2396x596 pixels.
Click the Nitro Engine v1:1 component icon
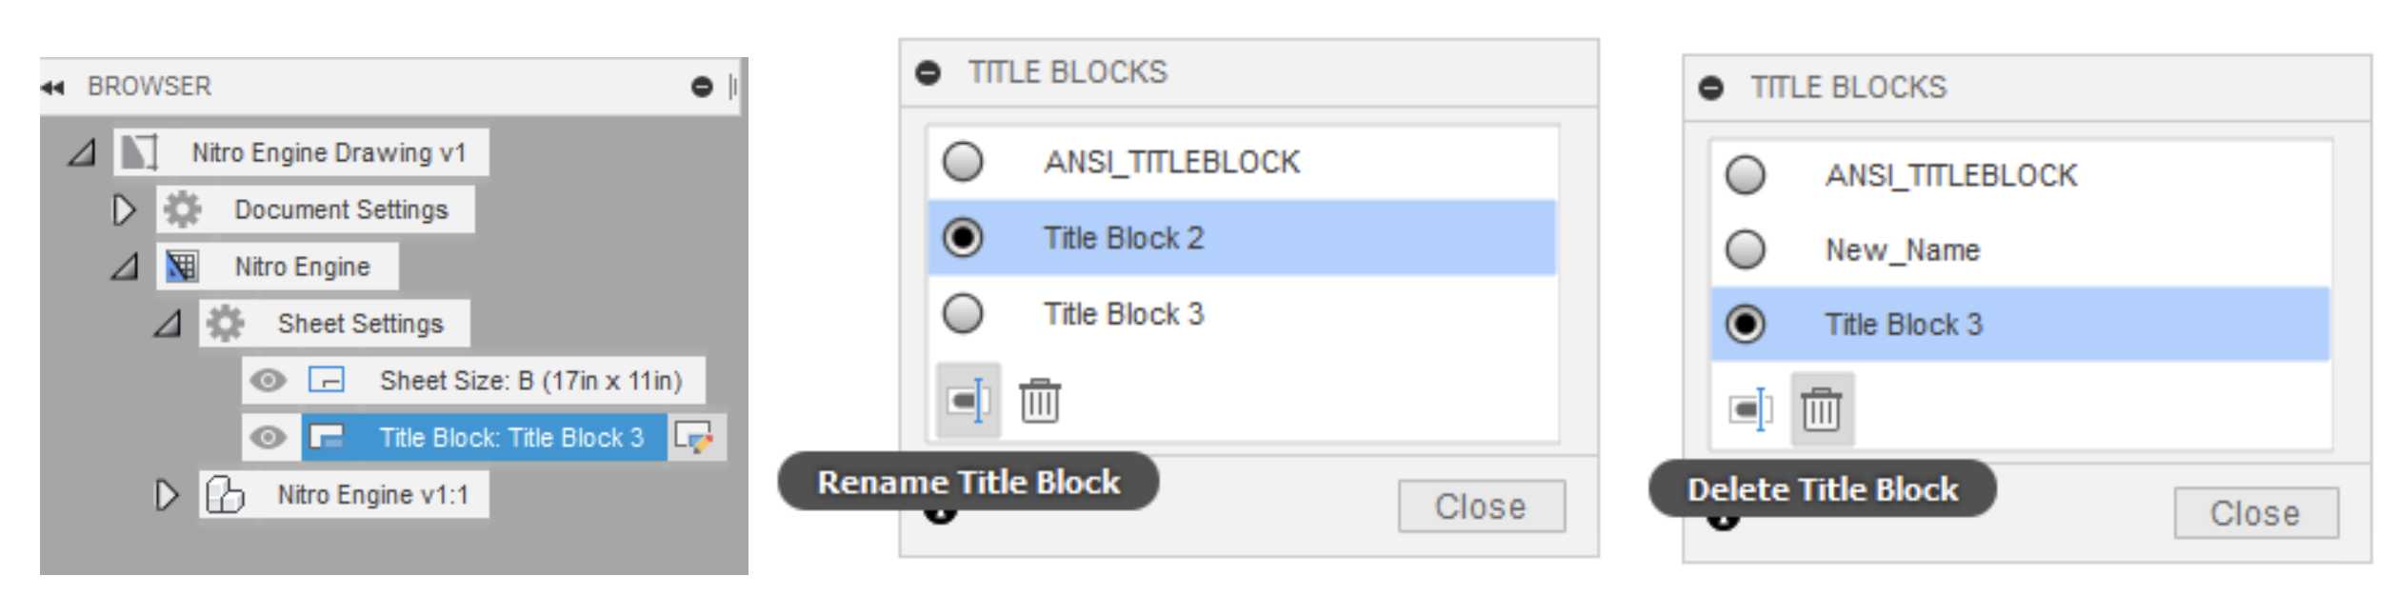click(x=225, y=495)
